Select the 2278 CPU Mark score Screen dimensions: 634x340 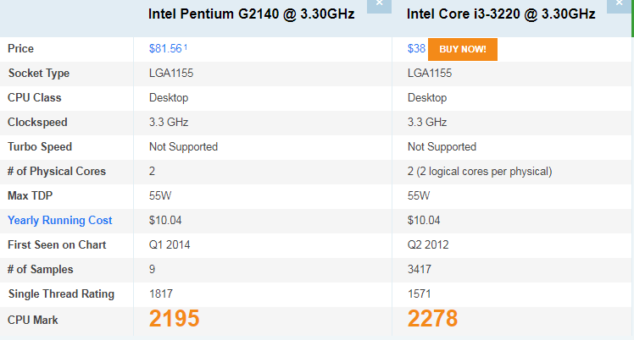point(432,318)
